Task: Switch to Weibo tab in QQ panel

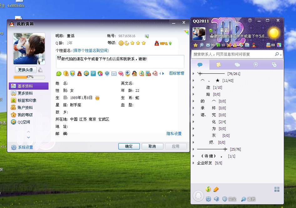Action: click(x=256, y=65)
